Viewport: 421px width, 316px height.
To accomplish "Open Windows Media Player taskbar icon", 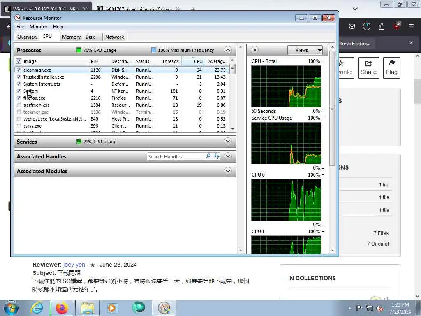I will [112, 308].
